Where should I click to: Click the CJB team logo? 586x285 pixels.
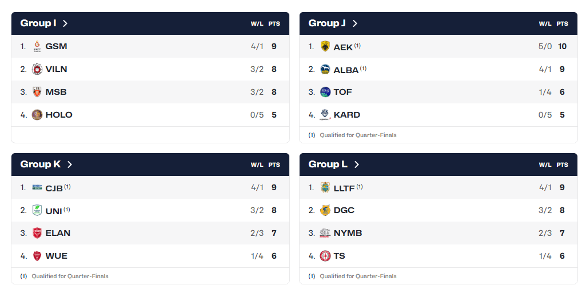click(x=37, y=187)
